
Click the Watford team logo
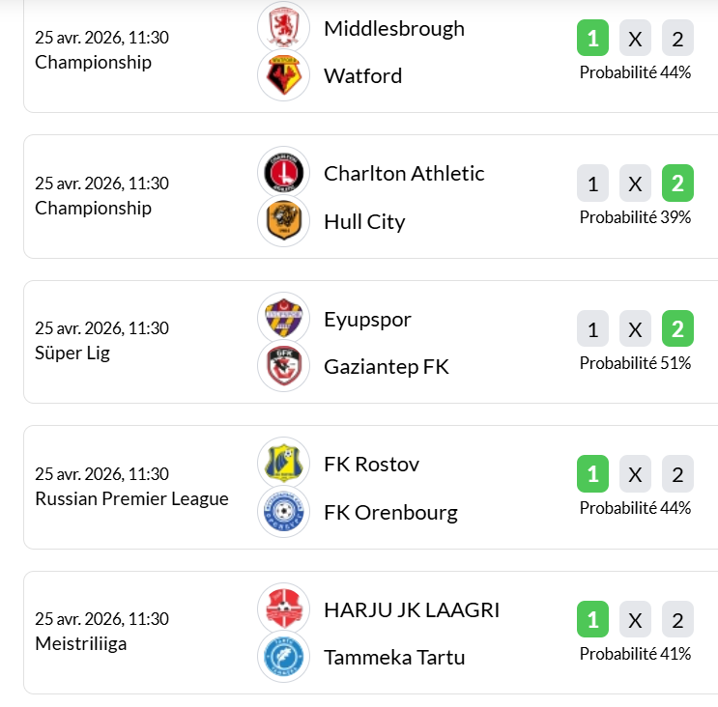click(283, 75)
